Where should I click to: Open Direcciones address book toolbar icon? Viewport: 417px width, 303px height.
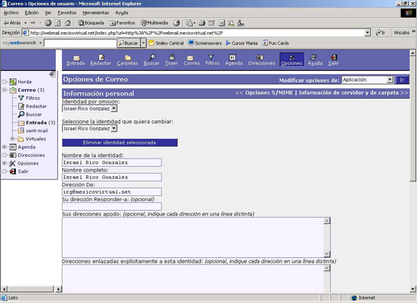pos(262,60)
